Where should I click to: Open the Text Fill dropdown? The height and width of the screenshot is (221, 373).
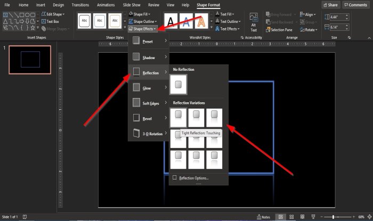pos(225,14)
